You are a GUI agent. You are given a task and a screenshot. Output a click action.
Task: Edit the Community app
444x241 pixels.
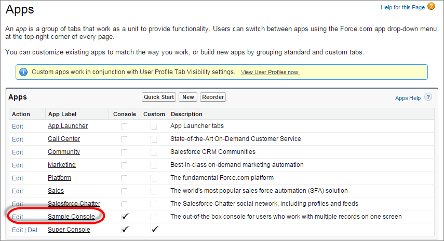click(18, 152)
